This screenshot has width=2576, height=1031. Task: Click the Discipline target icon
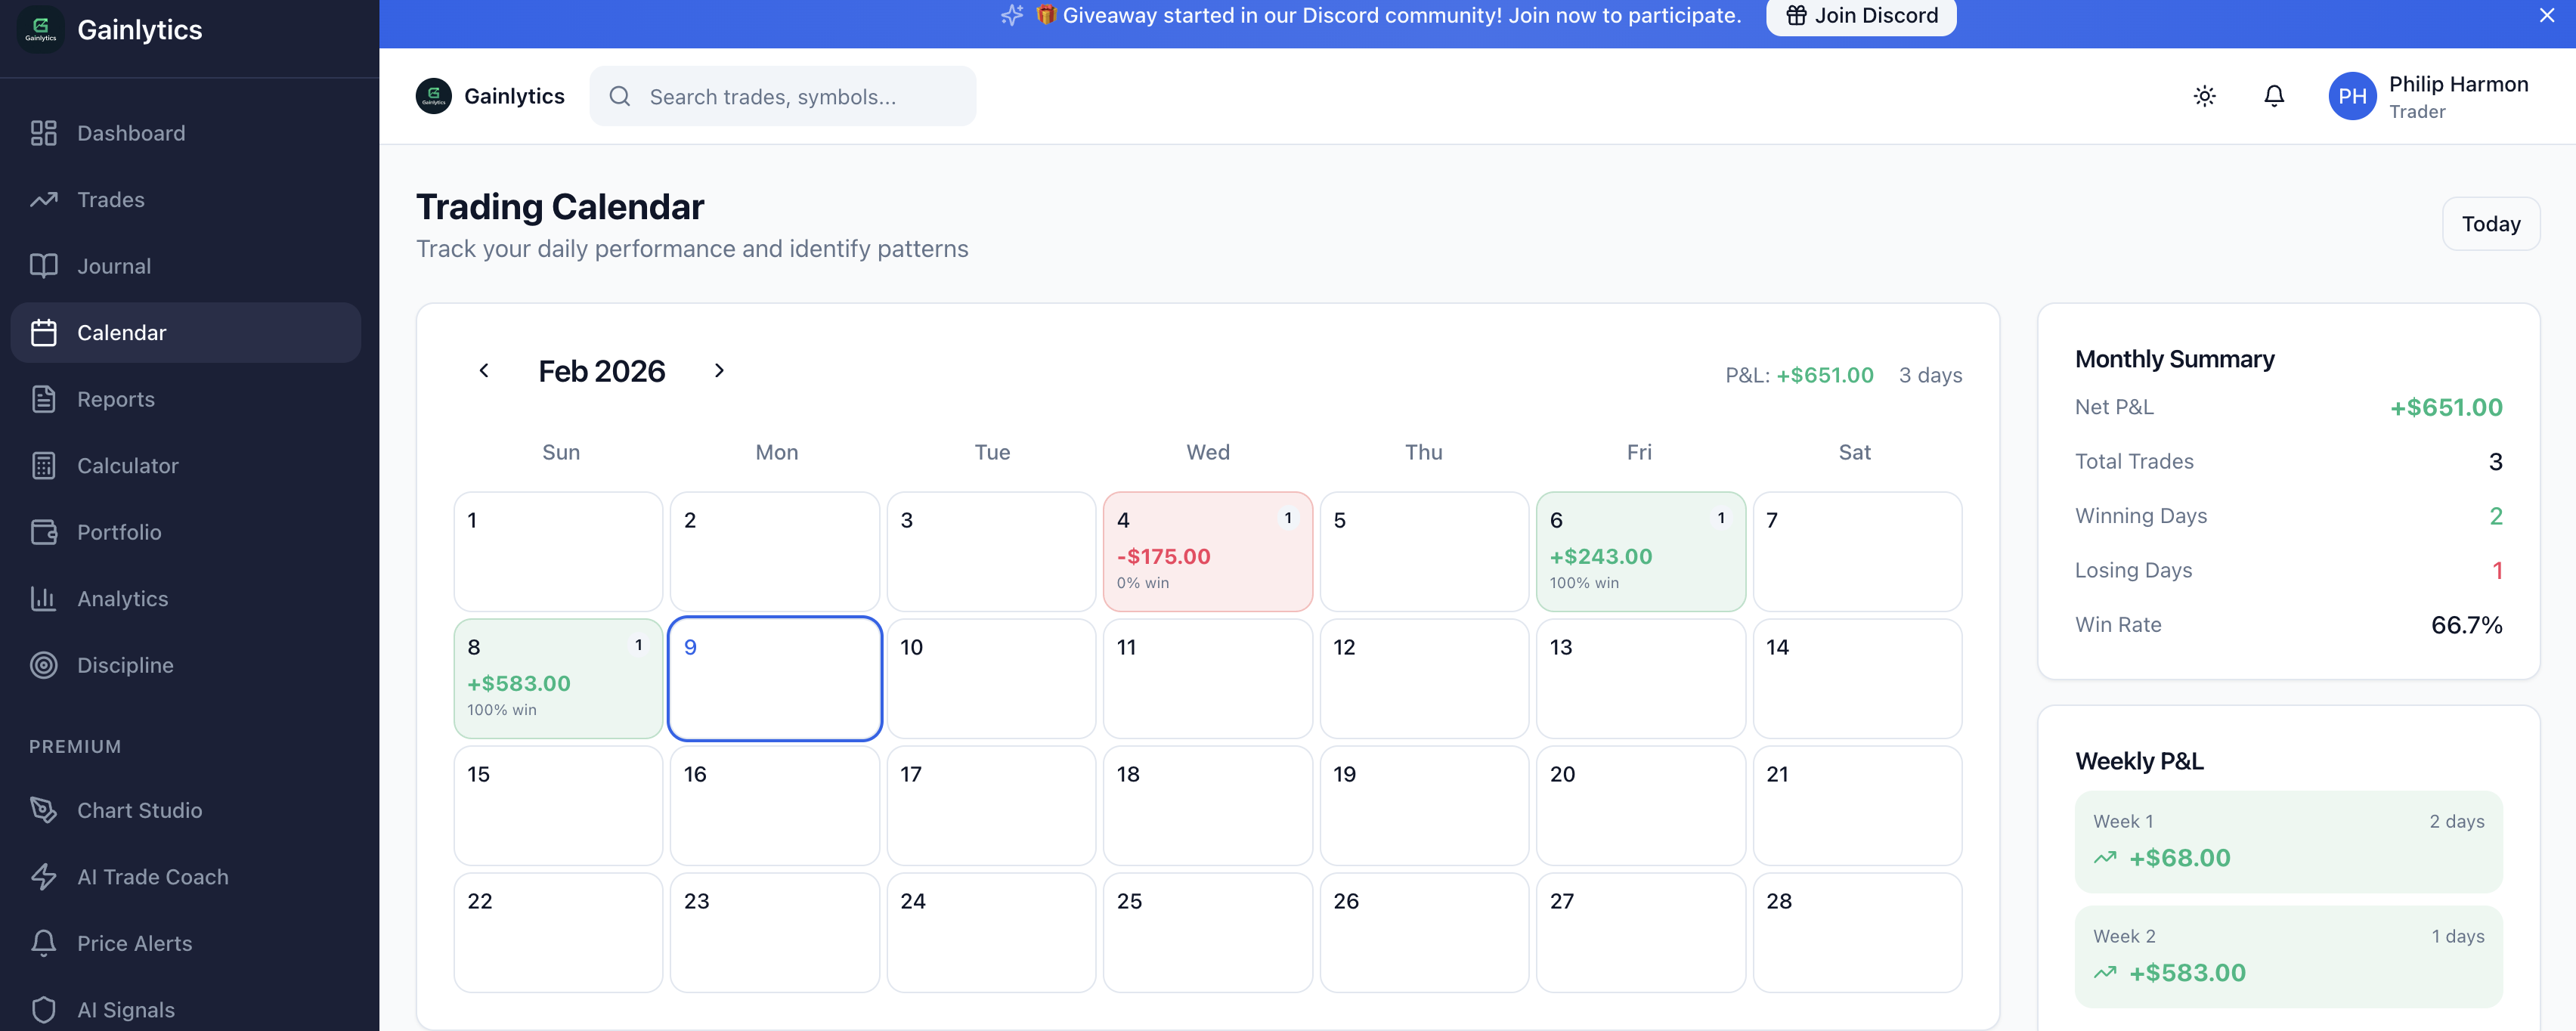43,665
